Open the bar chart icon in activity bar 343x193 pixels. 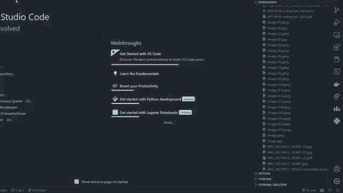(337, 108)
